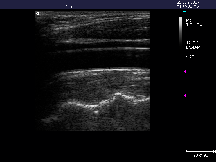Click the bright peaked echo in the image
The width and height of the screenshot is (216, 162).
[118, 94]
